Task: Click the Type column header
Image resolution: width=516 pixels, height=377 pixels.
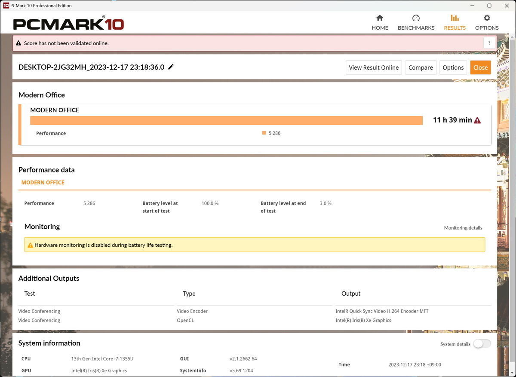Action: click(x=189, y=294)
